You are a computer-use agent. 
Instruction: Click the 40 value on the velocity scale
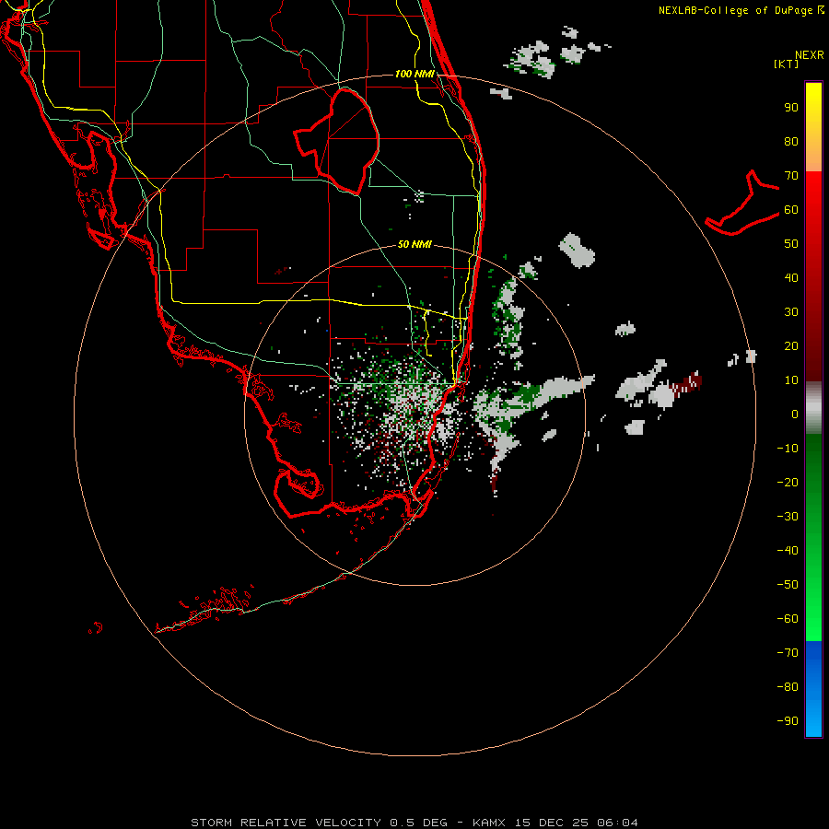[x=791, y=278]
